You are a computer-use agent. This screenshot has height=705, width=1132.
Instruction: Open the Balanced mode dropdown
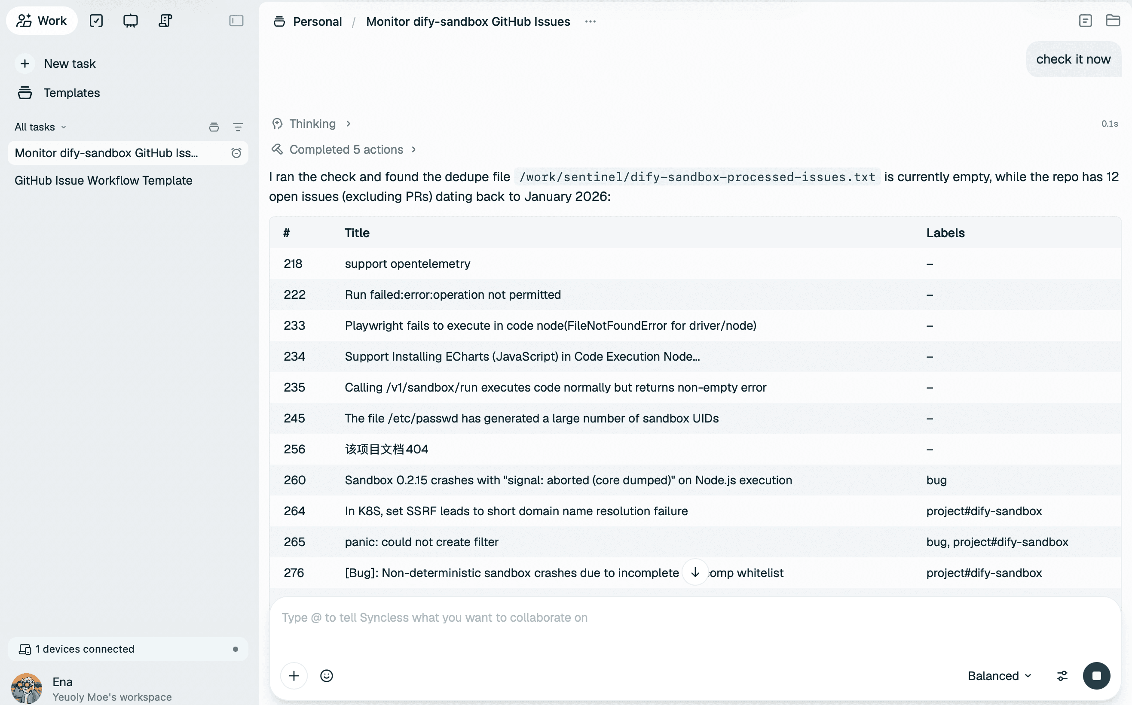pos(1000,676)
